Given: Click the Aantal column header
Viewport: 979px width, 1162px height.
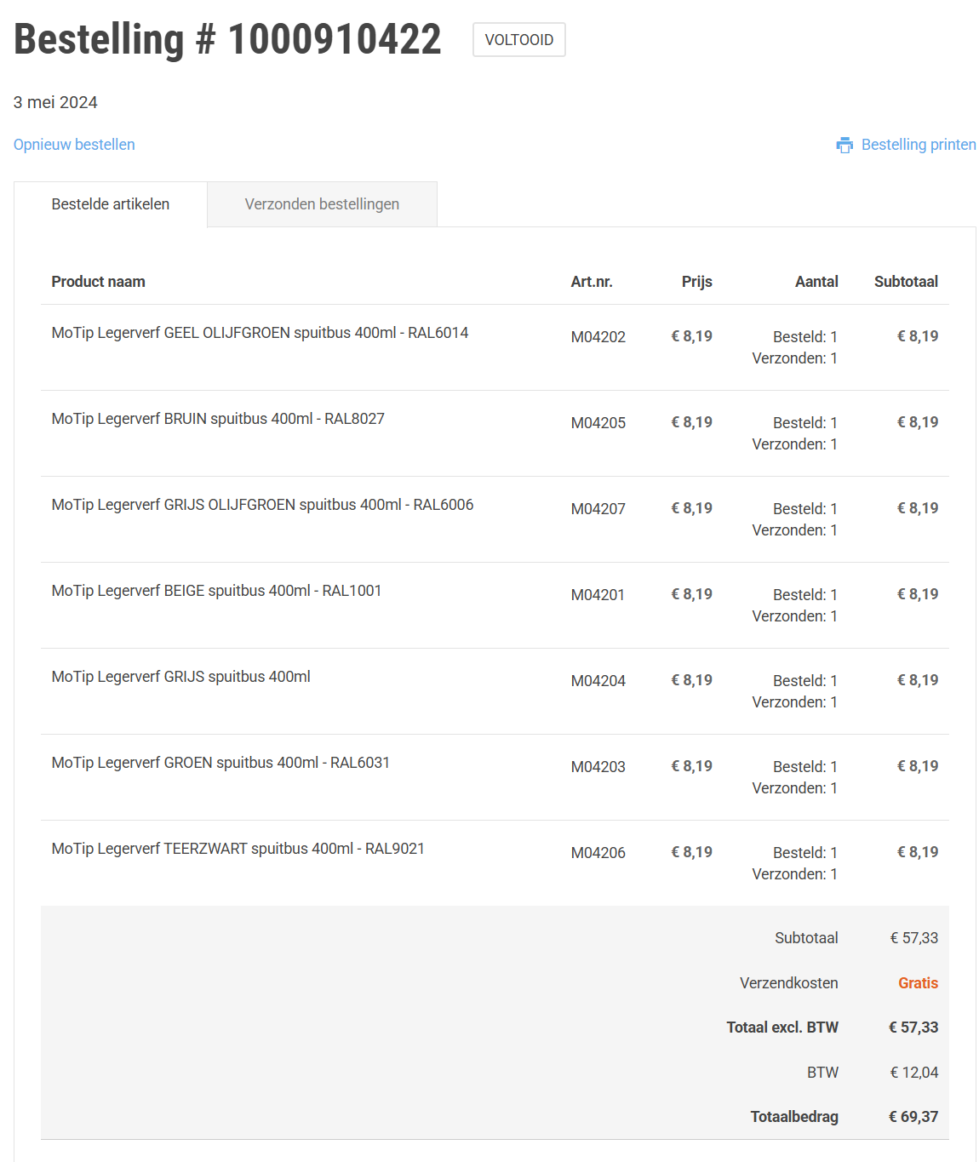Looking at the screenshot, I should coord(816,282).
